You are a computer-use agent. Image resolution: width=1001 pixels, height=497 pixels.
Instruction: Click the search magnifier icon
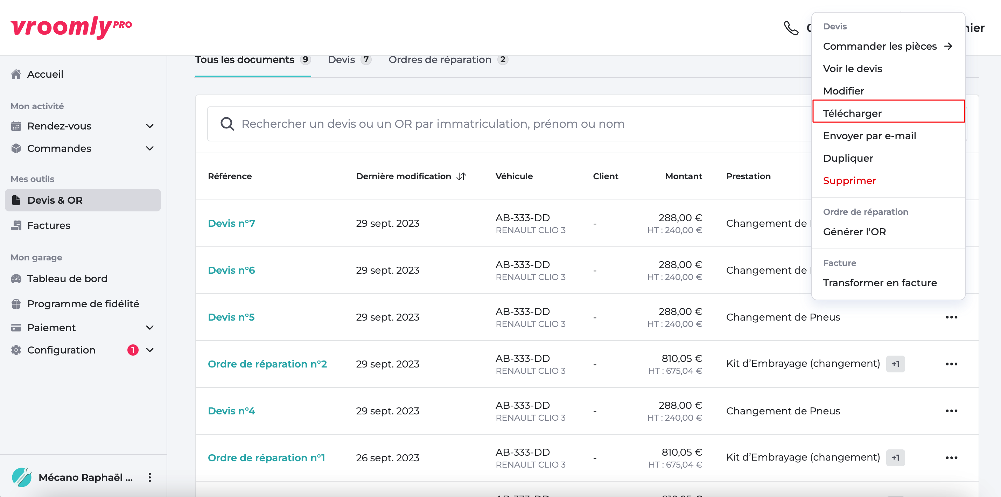(x=227, y=124)
